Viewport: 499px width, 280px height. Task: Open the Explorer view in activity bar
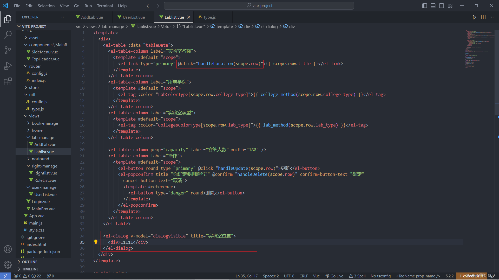(x=8, y=19)
